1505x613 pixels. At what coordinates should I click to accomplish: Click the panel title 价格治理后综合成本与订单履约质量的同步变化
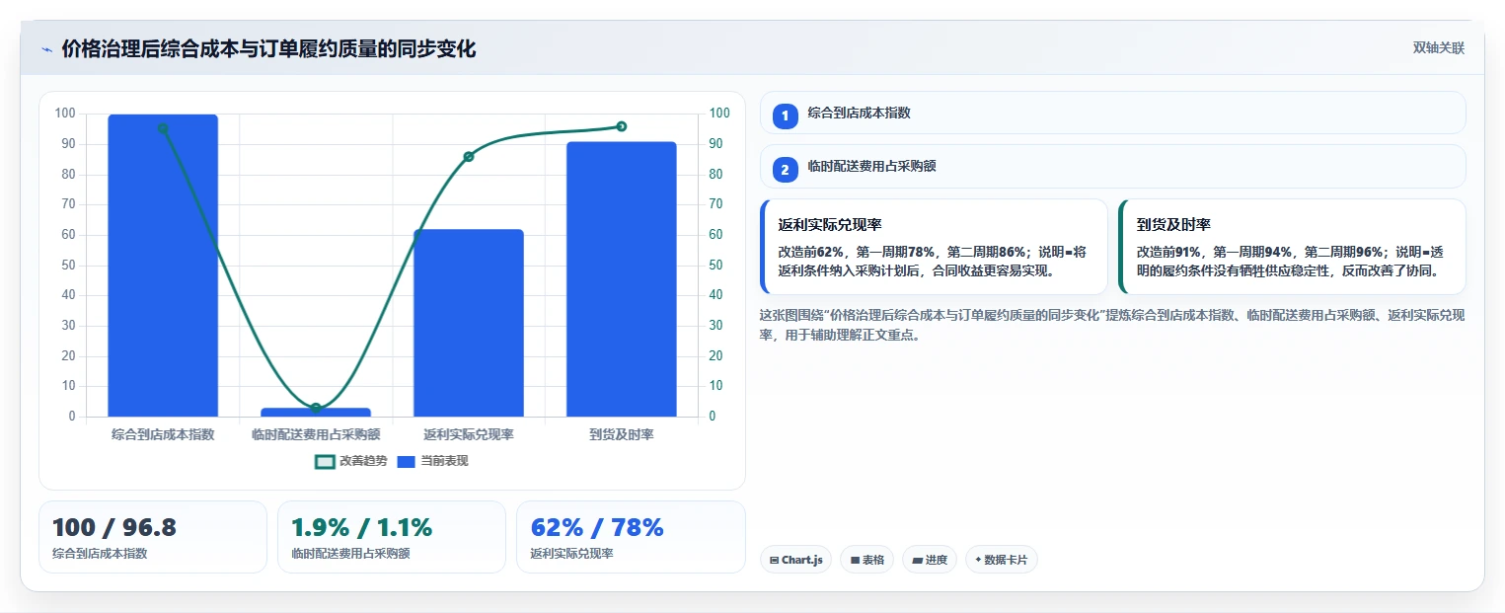[x=268, y=48]
